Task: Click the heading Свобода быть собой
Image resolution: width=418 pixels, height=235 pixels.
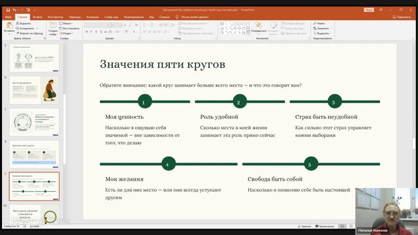Action: coord(275,179)
